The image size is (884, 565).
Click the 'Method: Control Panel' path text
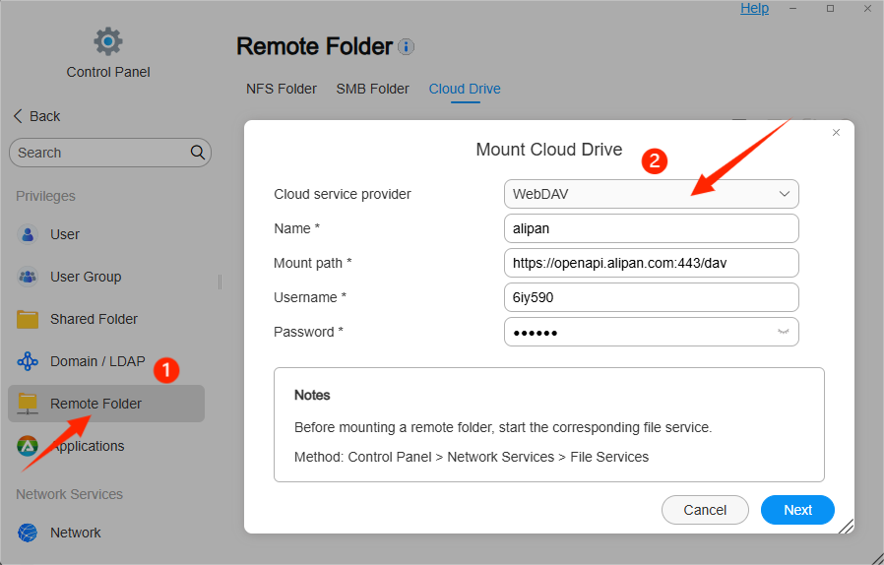(472, 457)
